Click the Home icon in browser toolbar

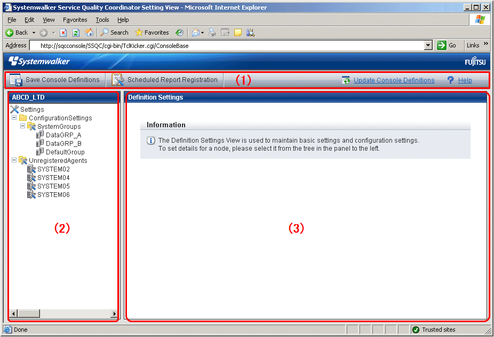89,32
